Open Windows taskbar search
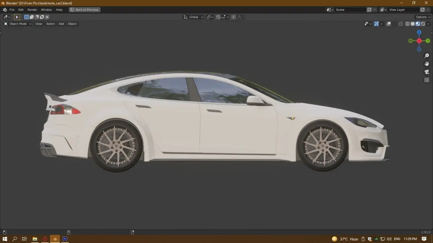 [x=15, y=239]
